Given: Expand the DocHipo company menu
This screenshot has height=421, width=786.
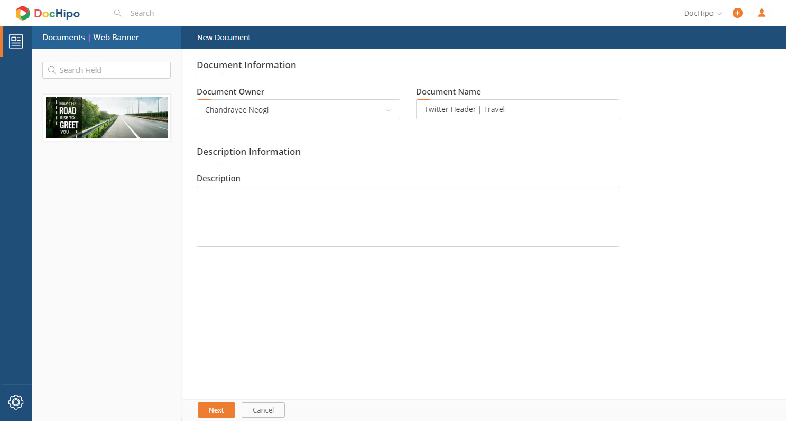Looking at the screenshot, I should click(698, 13).
